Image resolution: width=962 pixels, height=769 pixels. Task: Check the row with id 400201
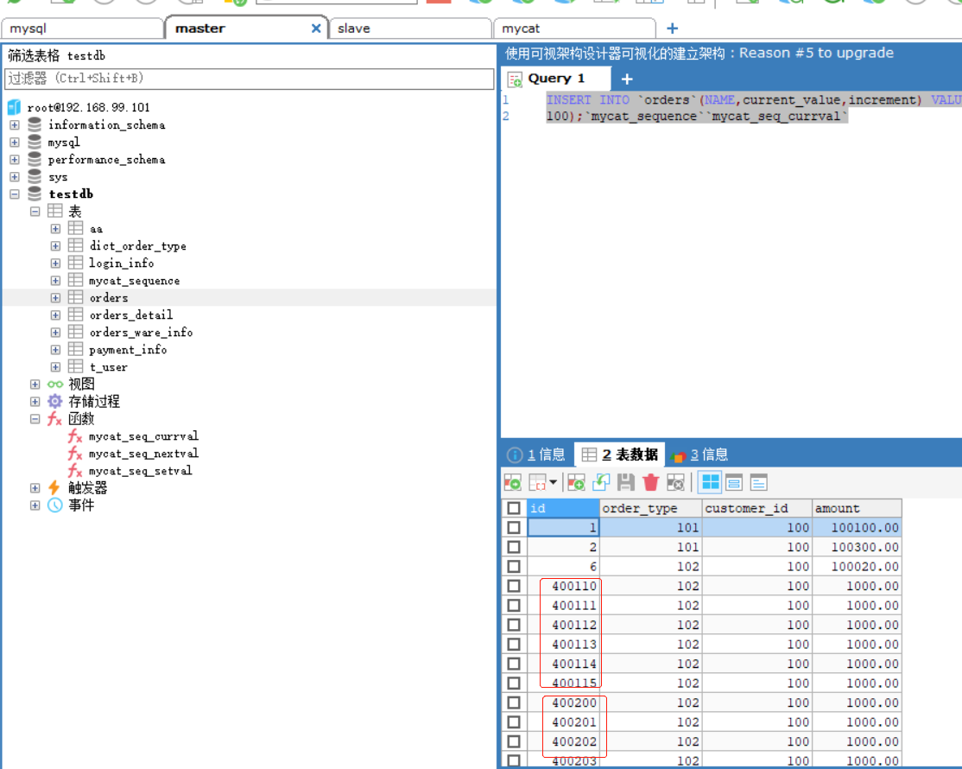pyautogui.click(x=514, y=722)
